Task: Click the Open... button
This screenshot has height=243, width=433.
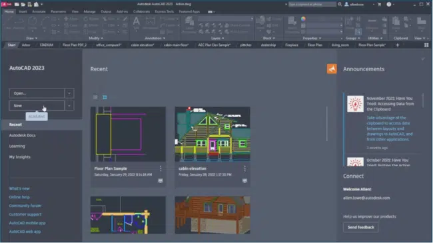Action: point(37,93)
